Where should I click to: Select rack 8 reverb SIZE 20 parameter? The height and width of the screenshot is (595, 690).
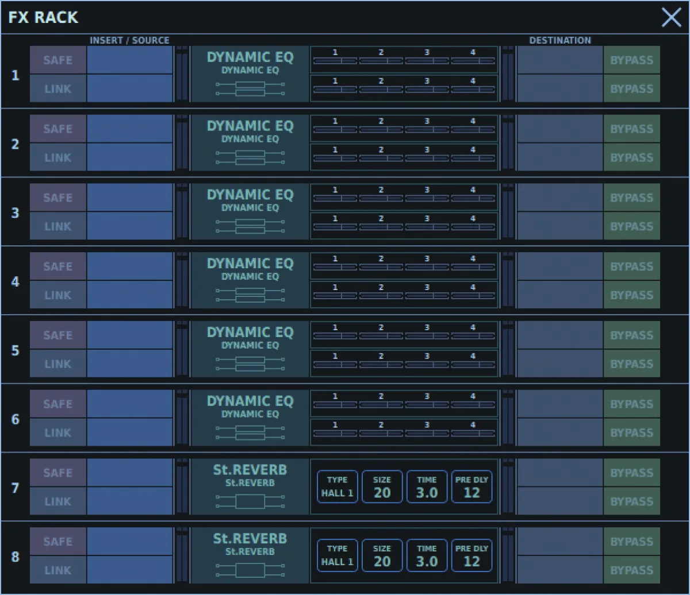pyautogui.click(x=382, y=555)
